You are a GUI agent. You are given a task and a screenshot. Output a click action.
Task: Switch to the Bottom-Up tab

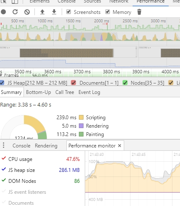[39, 92]
